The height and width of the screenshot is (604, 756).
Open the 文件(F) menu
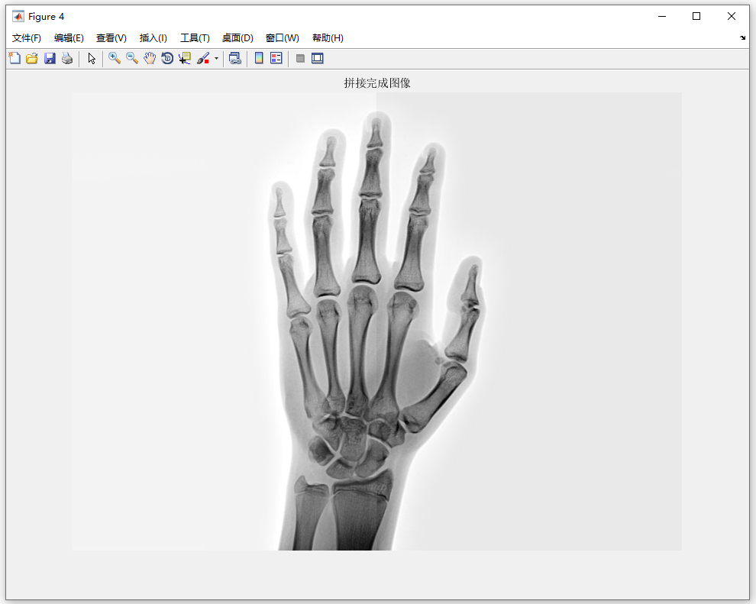tap(27, 37)
